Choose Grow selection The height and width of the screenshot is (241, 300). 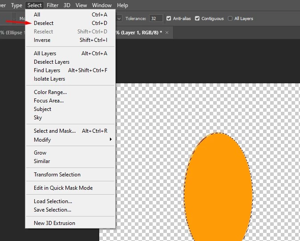(x=70, y=152)
